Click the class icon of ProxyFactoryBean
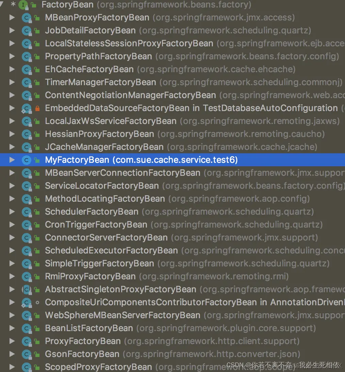 pyautogui.click(x=27, y=341)
